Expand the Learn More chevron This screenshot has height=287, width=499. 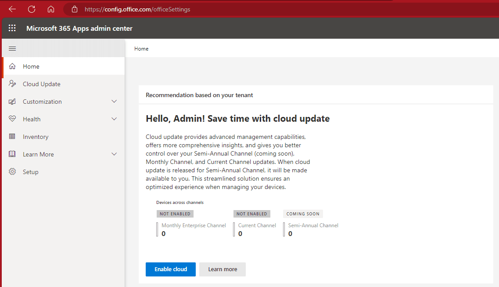114,154
